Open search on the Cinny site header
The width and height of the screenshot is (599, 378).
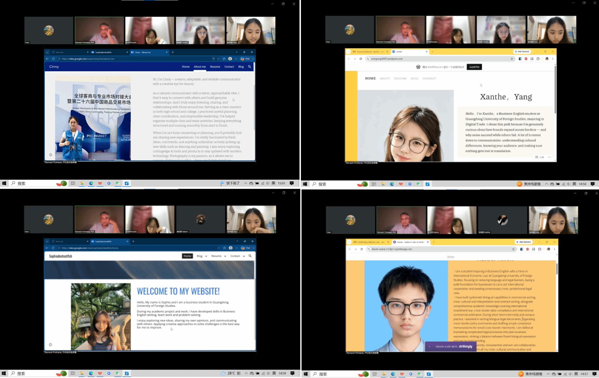[249, 67]
